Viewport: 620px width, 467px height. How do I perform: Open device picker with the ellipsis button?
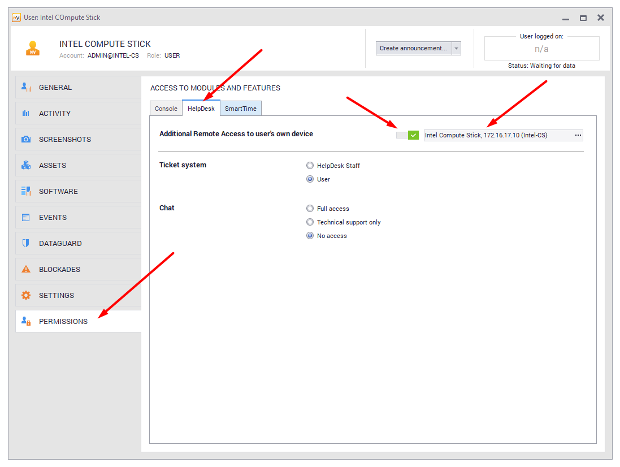point(578,135)
